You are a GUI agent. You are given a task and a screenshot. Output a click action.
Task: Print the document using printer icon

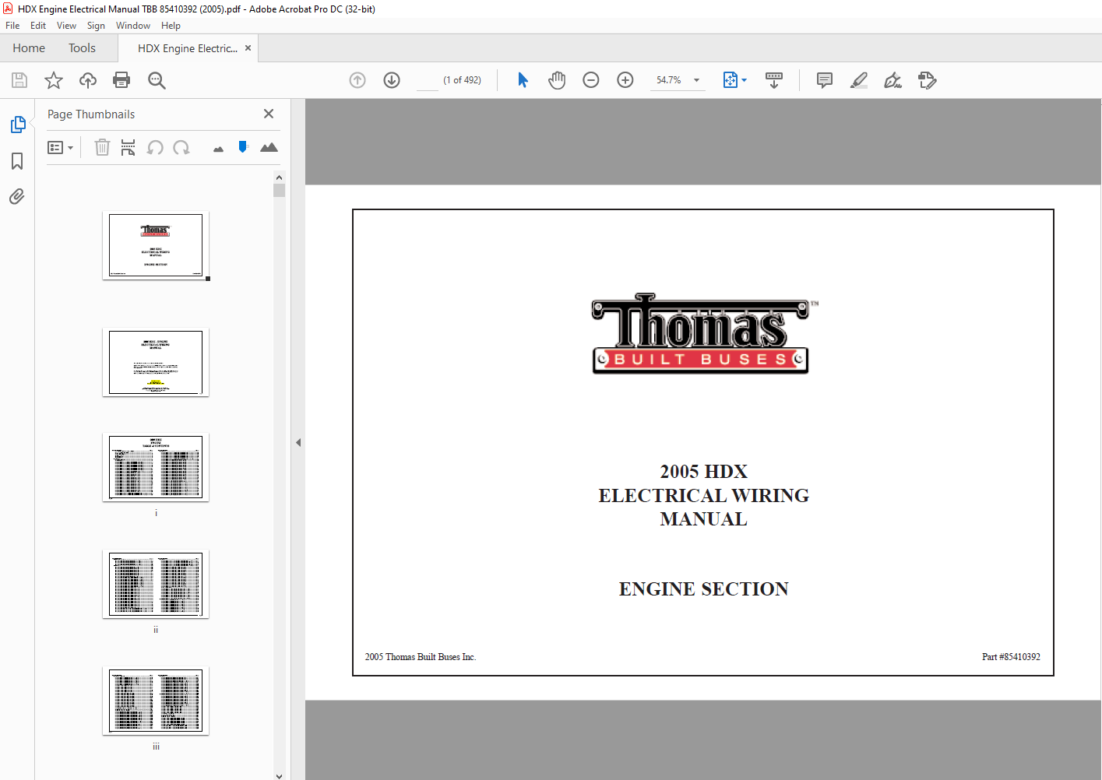click(121, 80)
